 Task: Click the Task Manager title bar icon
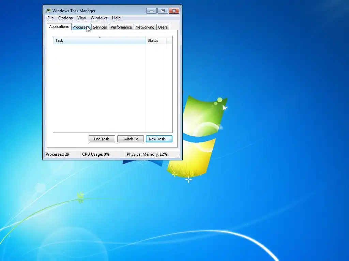[x=48, y=11]
